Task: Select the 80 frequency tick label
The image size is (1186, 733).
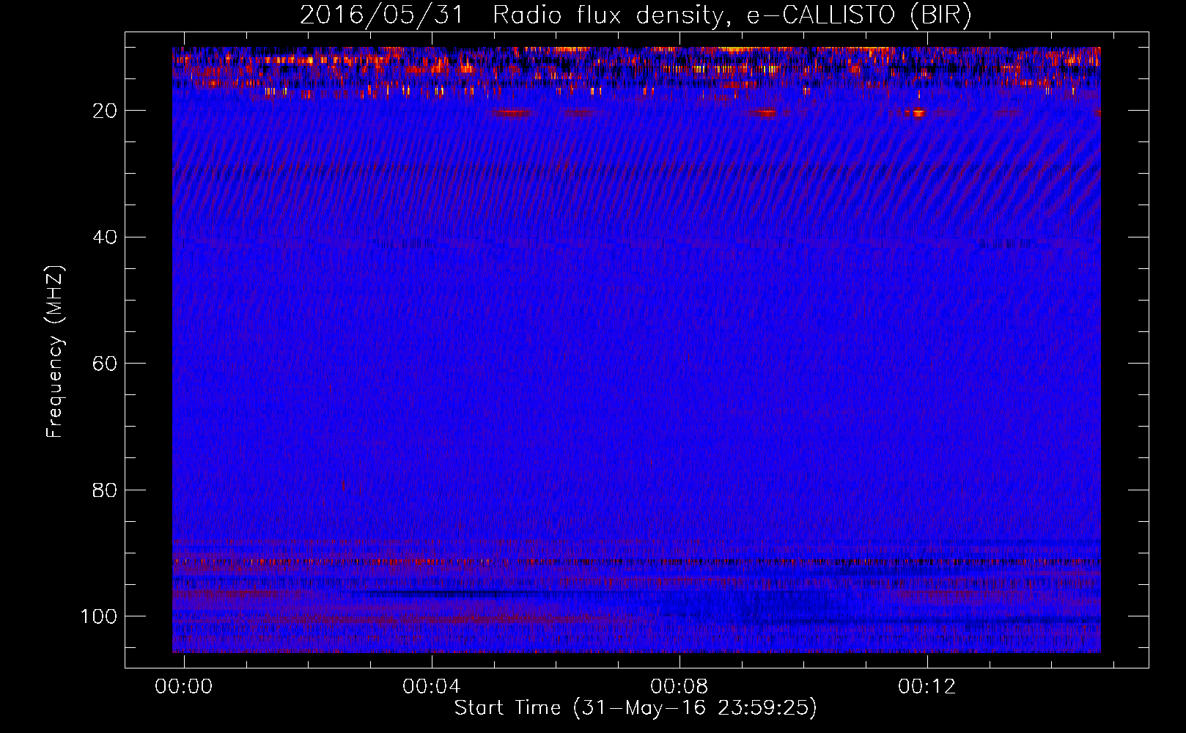Action: [105, 490]
